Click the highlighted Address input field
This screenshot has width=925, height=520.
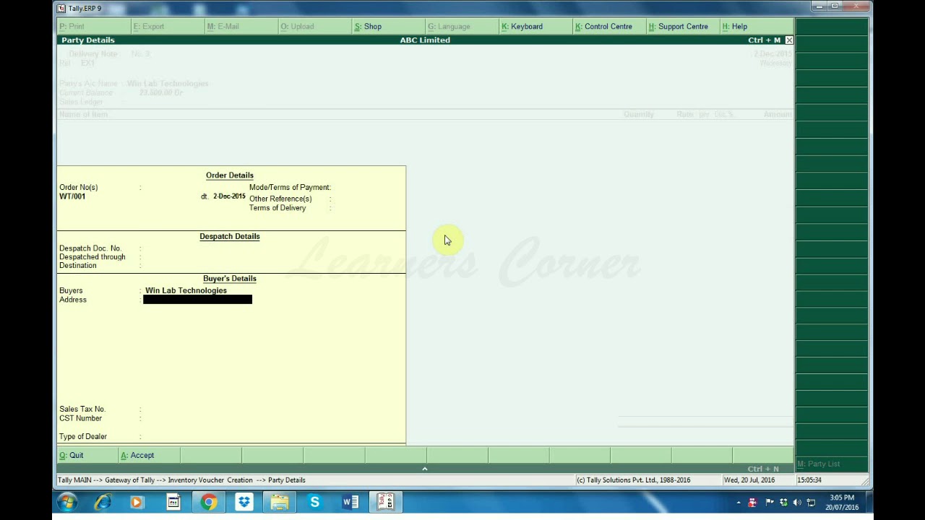pyautogui.click(x=197, y=300)
